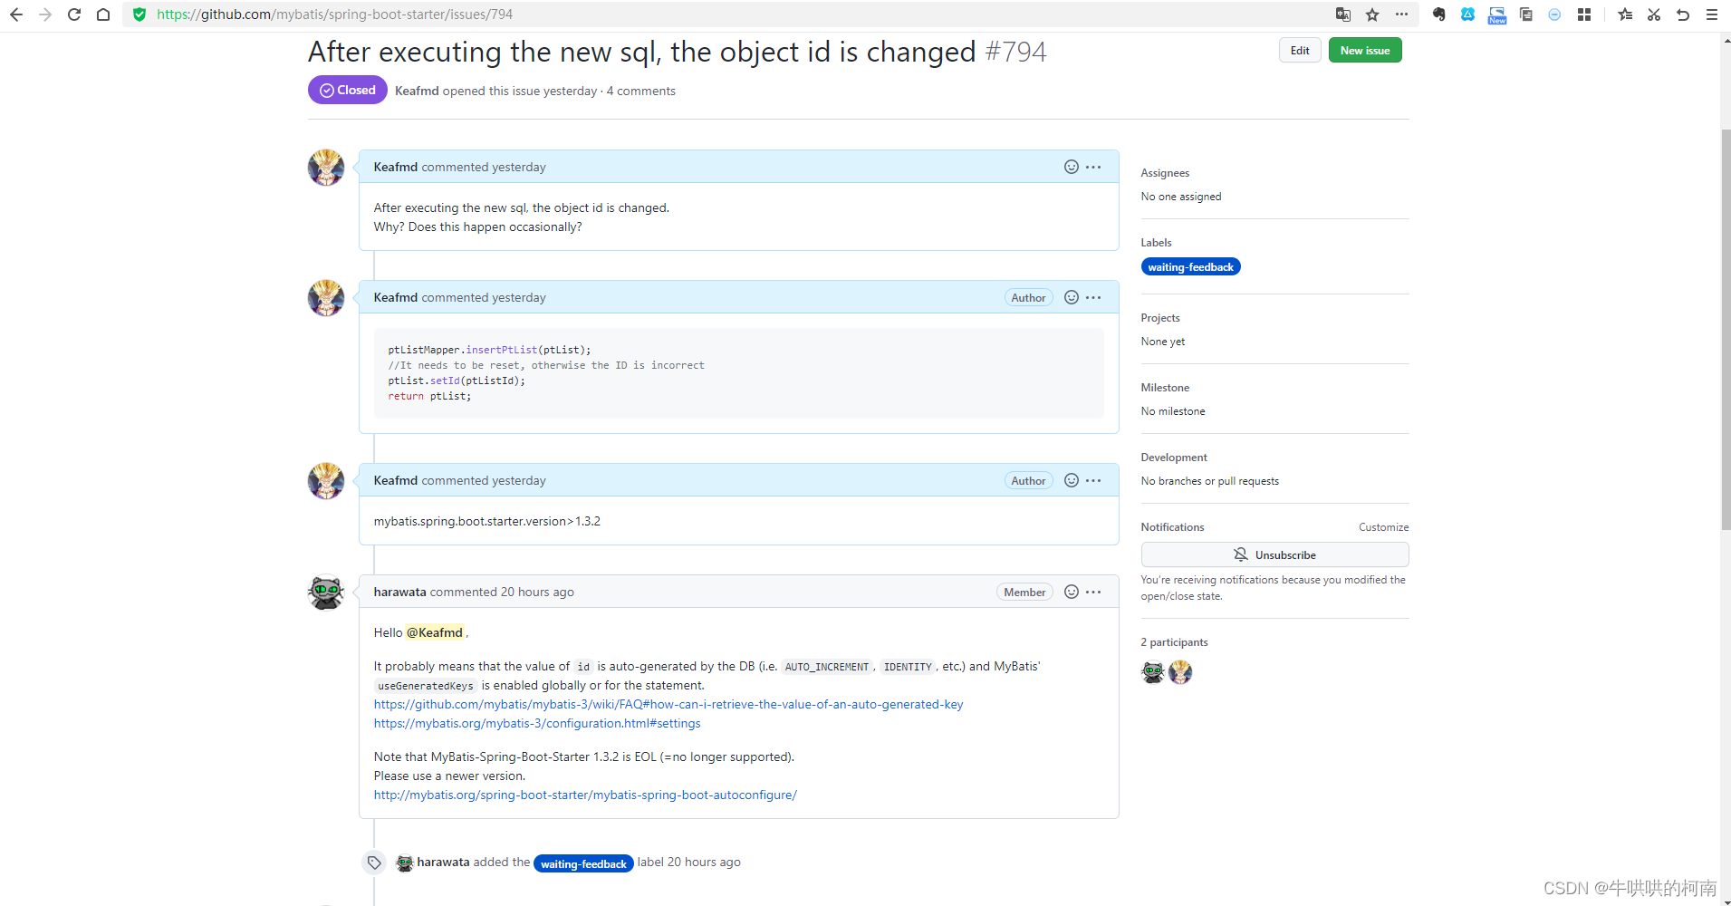Open the extensions grid menu
Screen dimensions: 1731x906
coord(1584,14)
